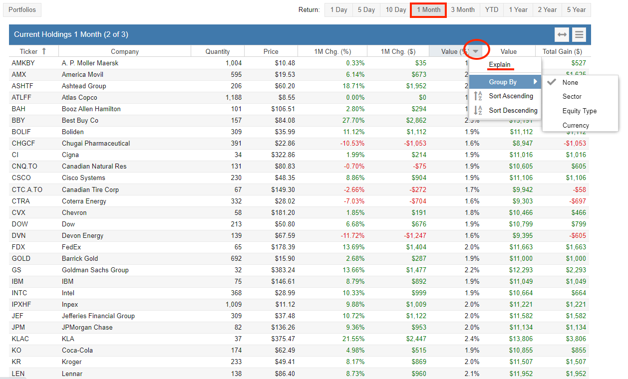Sort by the Price column header
The height and width of the screenshot is (379, 628).
pos(271,51)
